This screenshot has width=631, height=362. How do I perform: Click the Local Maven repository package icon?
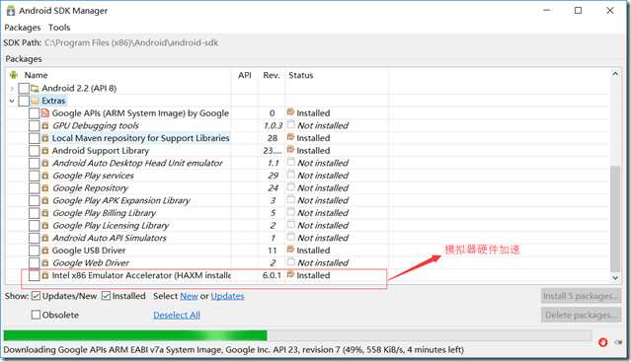(45, 138)
